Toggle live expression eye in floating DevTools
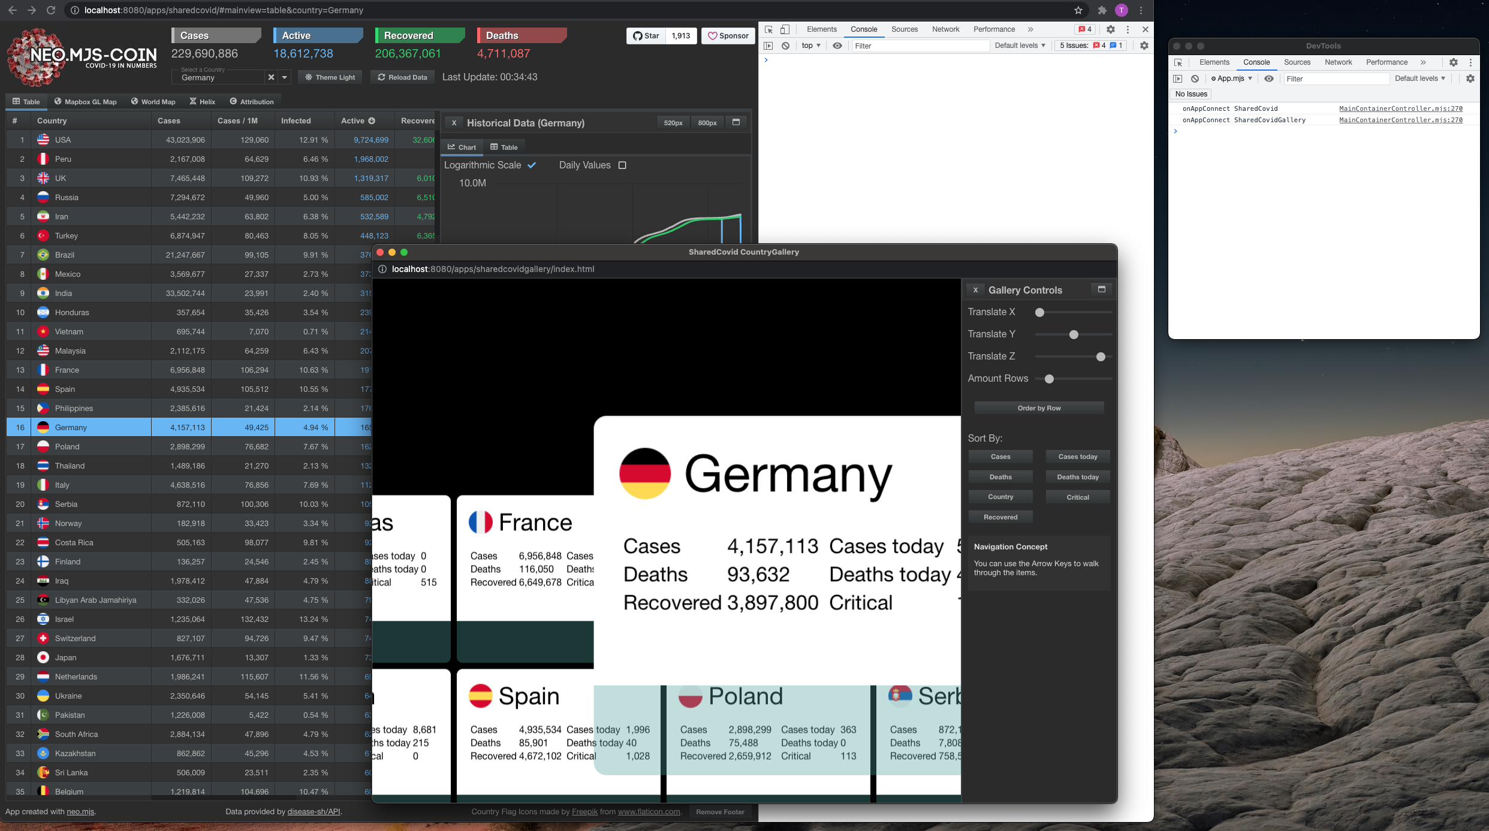 1269,78
